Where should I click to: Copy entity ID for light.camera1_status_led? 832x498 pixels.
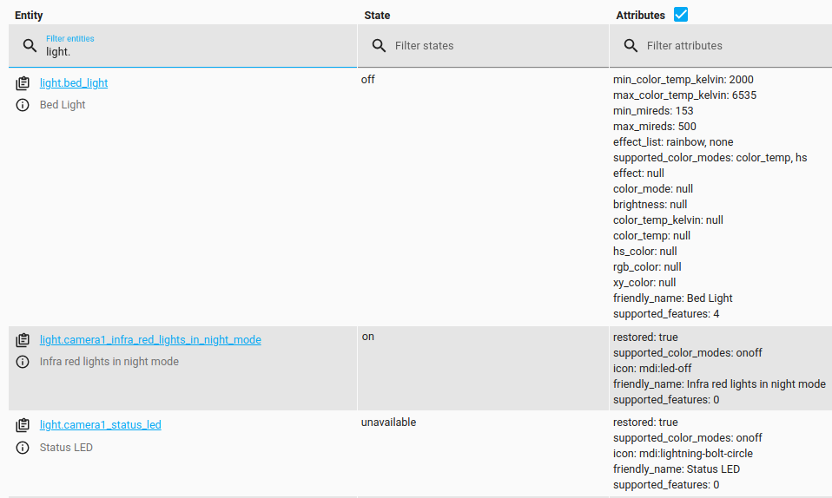[23, 425]
